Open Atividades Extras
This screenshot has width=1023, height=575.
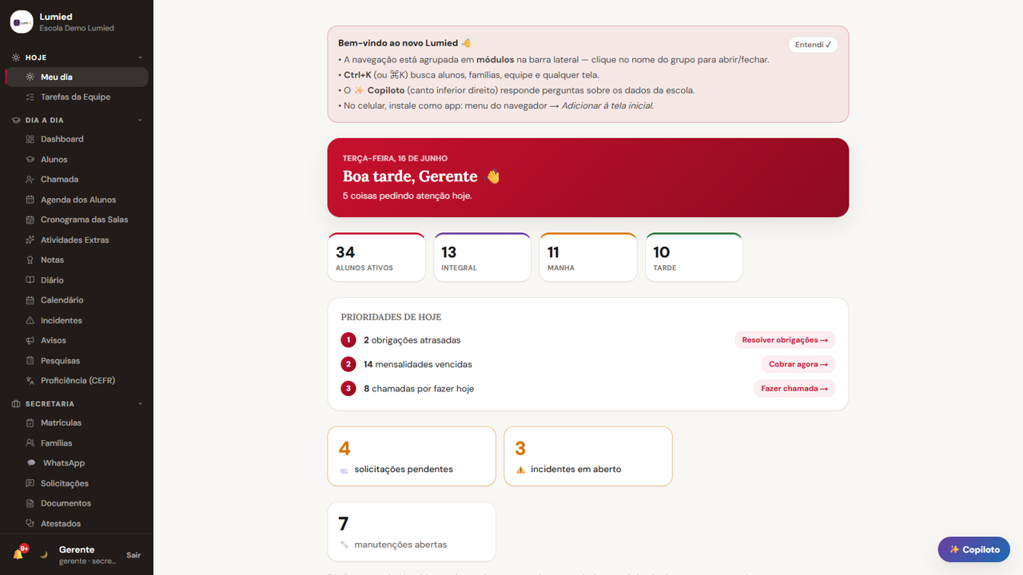(x=77, y=240)
